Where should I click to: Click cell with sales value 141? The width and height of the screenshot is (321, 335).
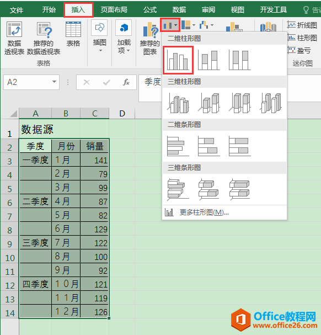[x=95, y=160]
